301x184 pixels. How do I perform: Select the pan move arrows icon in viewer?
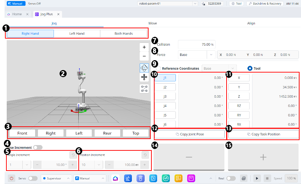pos(144,77)
